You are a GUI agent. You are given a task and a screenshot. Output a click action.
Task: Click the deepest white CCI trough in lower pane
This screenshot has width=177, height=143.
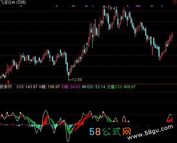pos(68,141)
